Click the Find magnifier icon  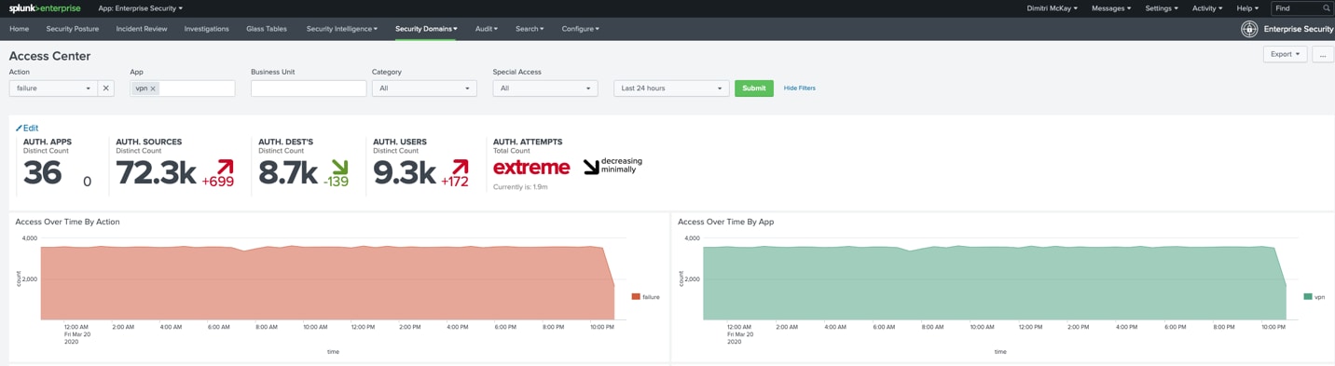[x=1327, y=8]
